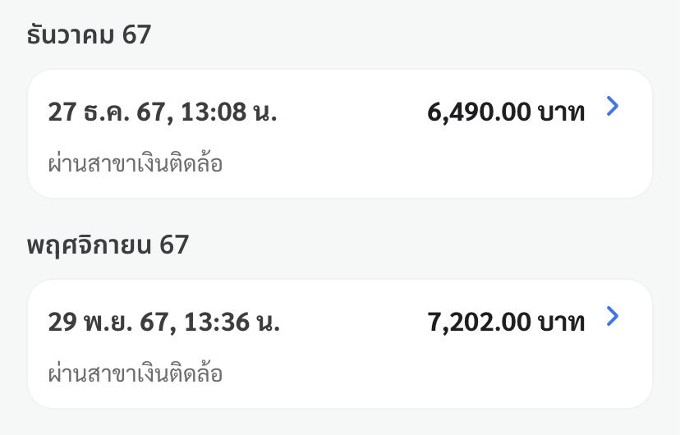Select the พฤศจิกายน 67 section header
Viewport: 680px width, 435px height.
coord(108,245)
